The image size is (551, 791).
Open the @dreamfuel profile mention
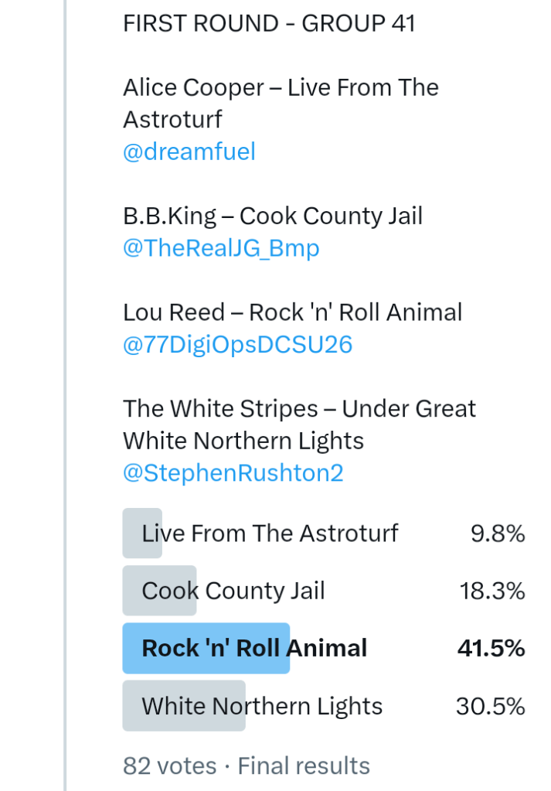coord(189,152)
